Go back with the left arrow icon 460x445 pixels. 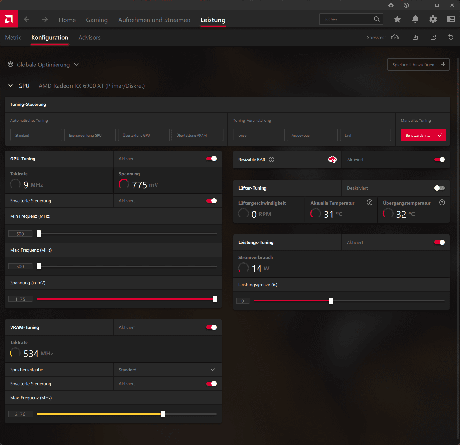coord(27,19)
